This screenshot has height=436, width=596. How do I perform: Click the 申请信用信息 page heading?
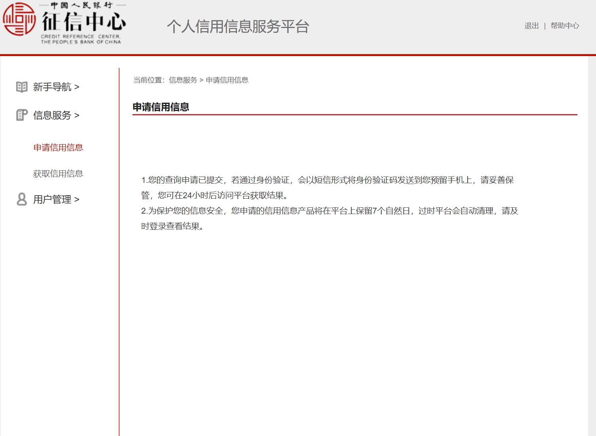coord(161,106)
